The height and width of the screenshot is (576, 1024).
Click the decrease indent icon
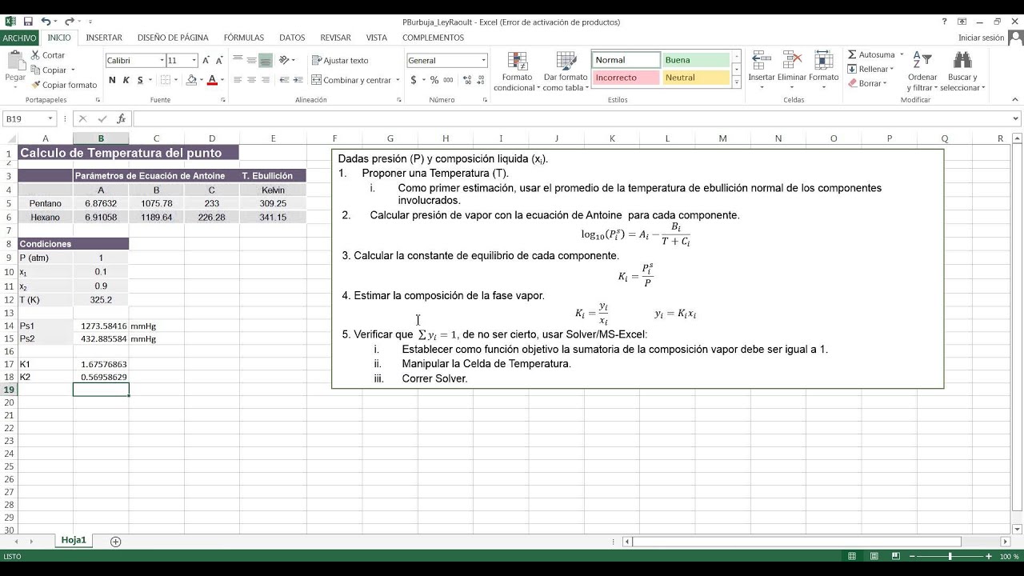point(283,80)
